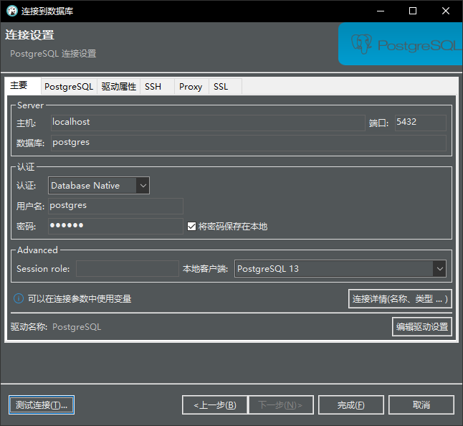Click the 测试连接(T)... button
Viewport: 463px width, 426px height.
point(42,404)
